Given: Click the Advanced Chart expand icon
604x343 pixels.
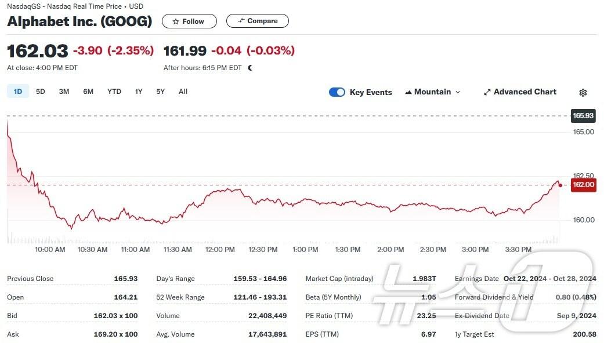Looking at the screenshot, I should point(487,92).
